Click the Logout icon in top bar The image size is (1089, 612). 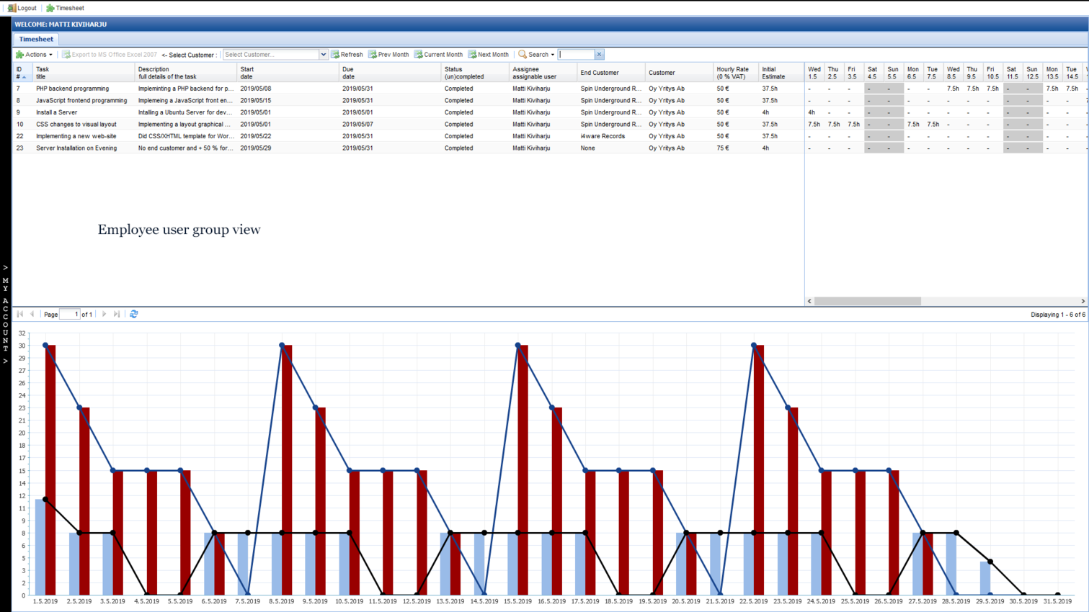pos(12,8)
